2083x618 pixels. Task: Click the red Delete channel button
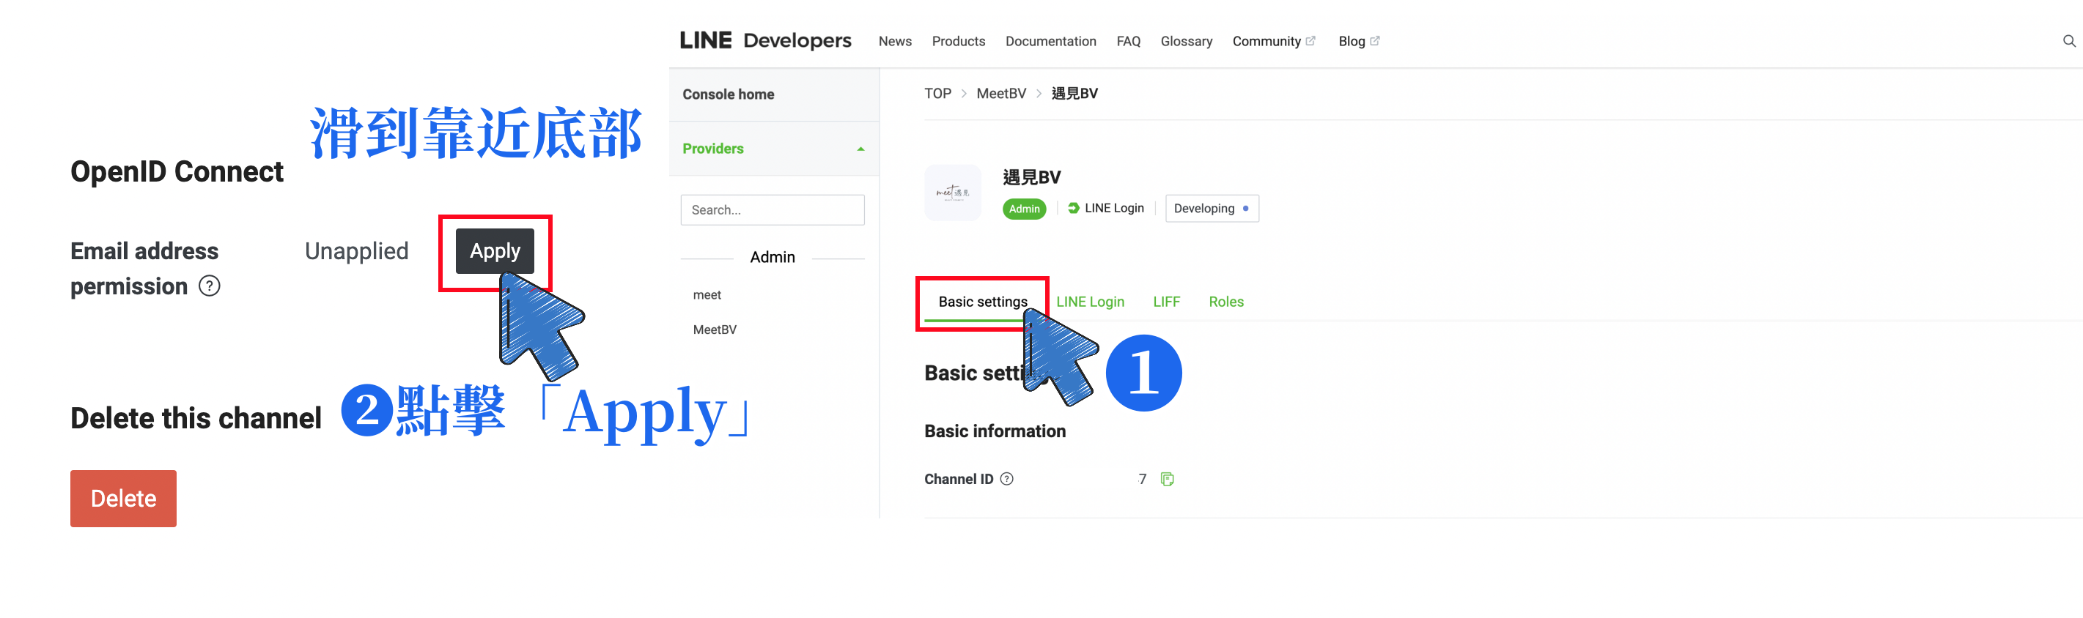tap(124, 499)
